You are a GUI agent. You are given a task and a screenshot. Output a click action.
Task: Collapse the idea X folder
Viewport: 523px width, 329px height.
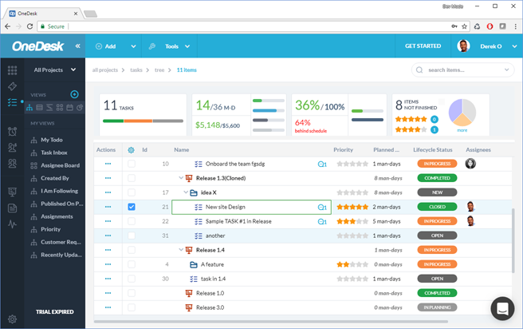pyautogui.click(x=186, y=192)
